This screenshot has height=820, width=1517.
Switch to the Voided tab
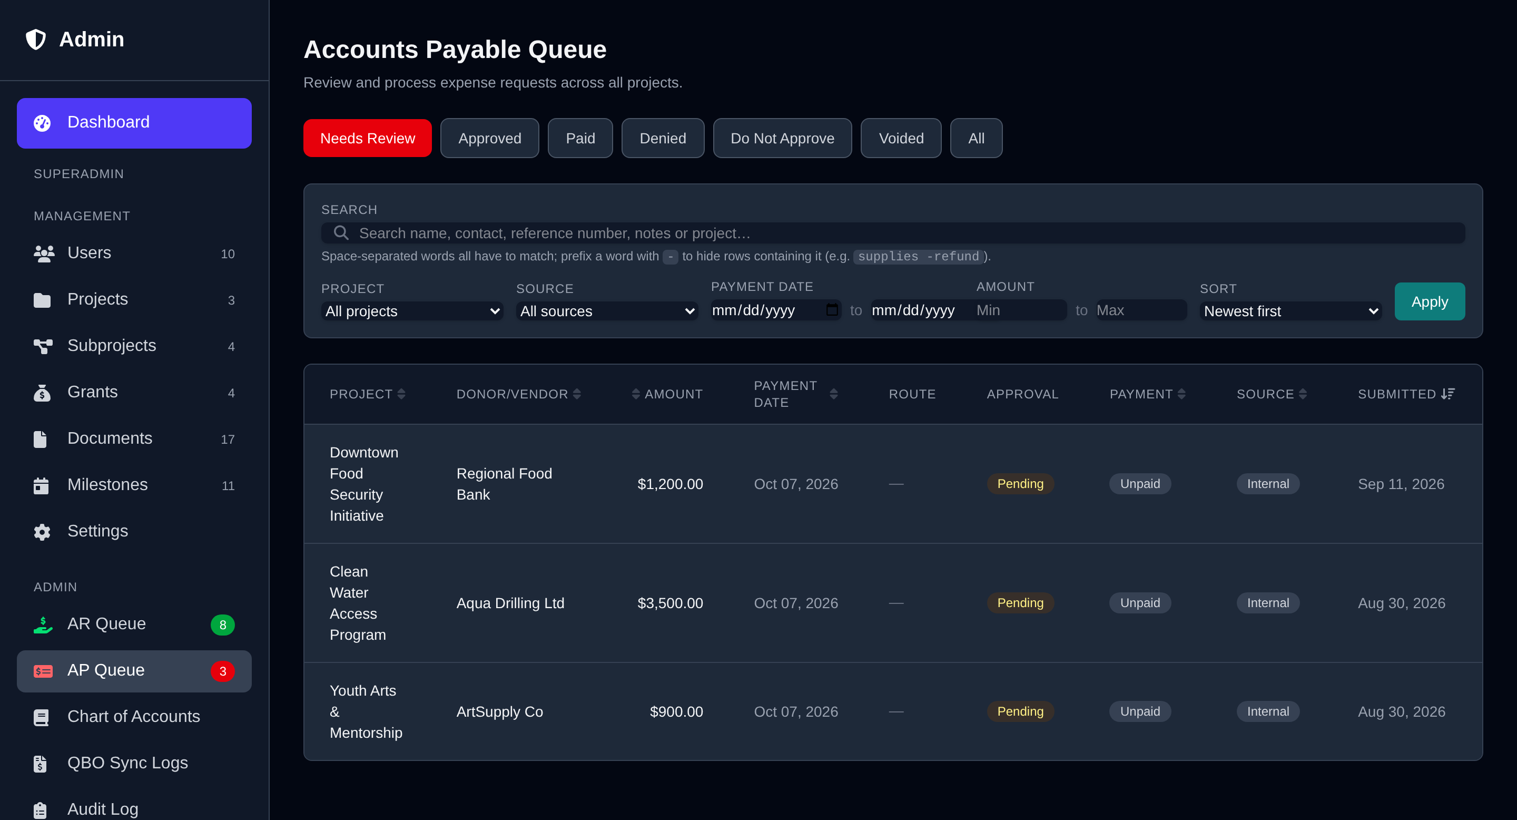901,139
